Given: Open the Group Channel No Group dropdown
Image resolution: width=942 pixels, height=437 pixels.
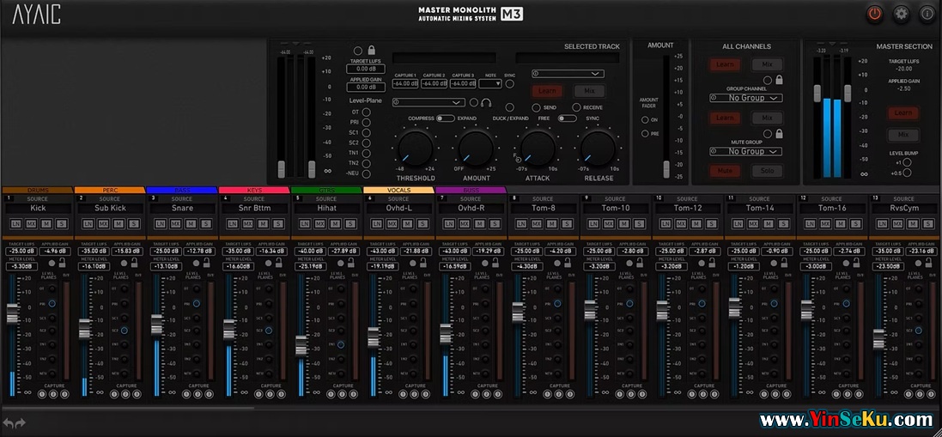Looking at the screenshot, I should (x=745, y=98).
